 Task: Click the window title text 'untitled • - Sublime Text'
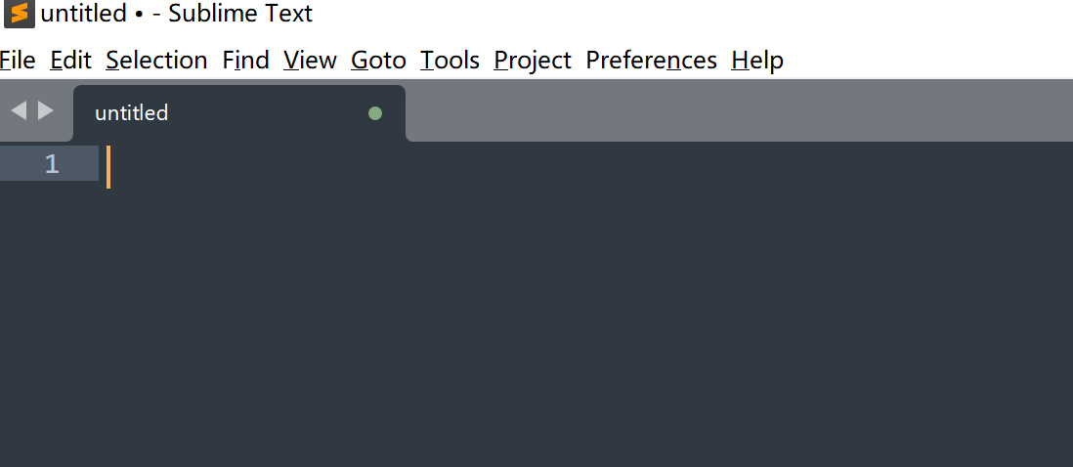[177, 14]
